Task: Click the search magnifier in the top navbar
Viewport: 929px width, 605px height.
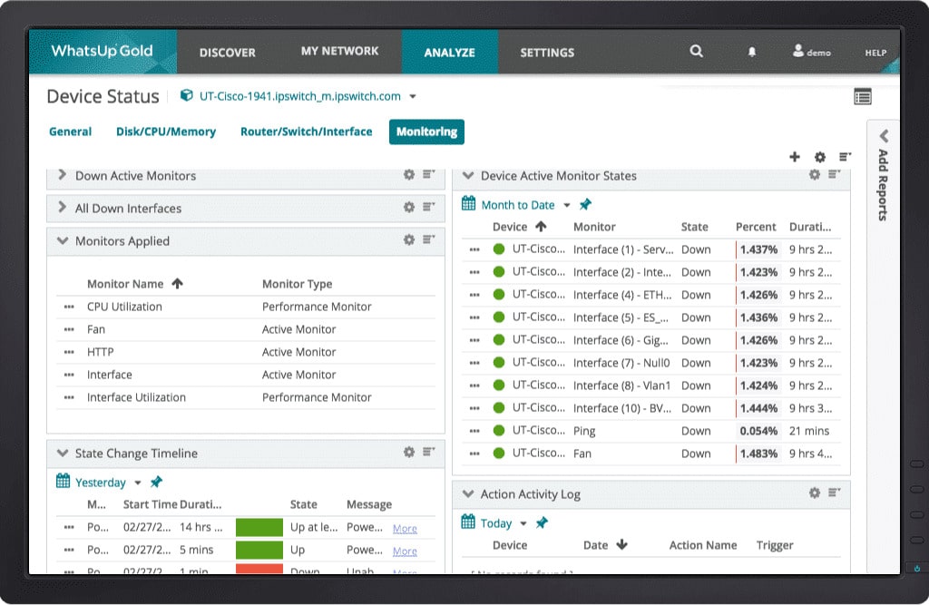Action: click(x=696, y=52)
